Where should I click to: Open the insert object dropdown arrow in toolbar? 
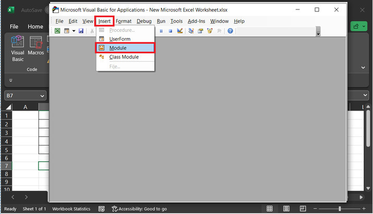click(74, 31)
